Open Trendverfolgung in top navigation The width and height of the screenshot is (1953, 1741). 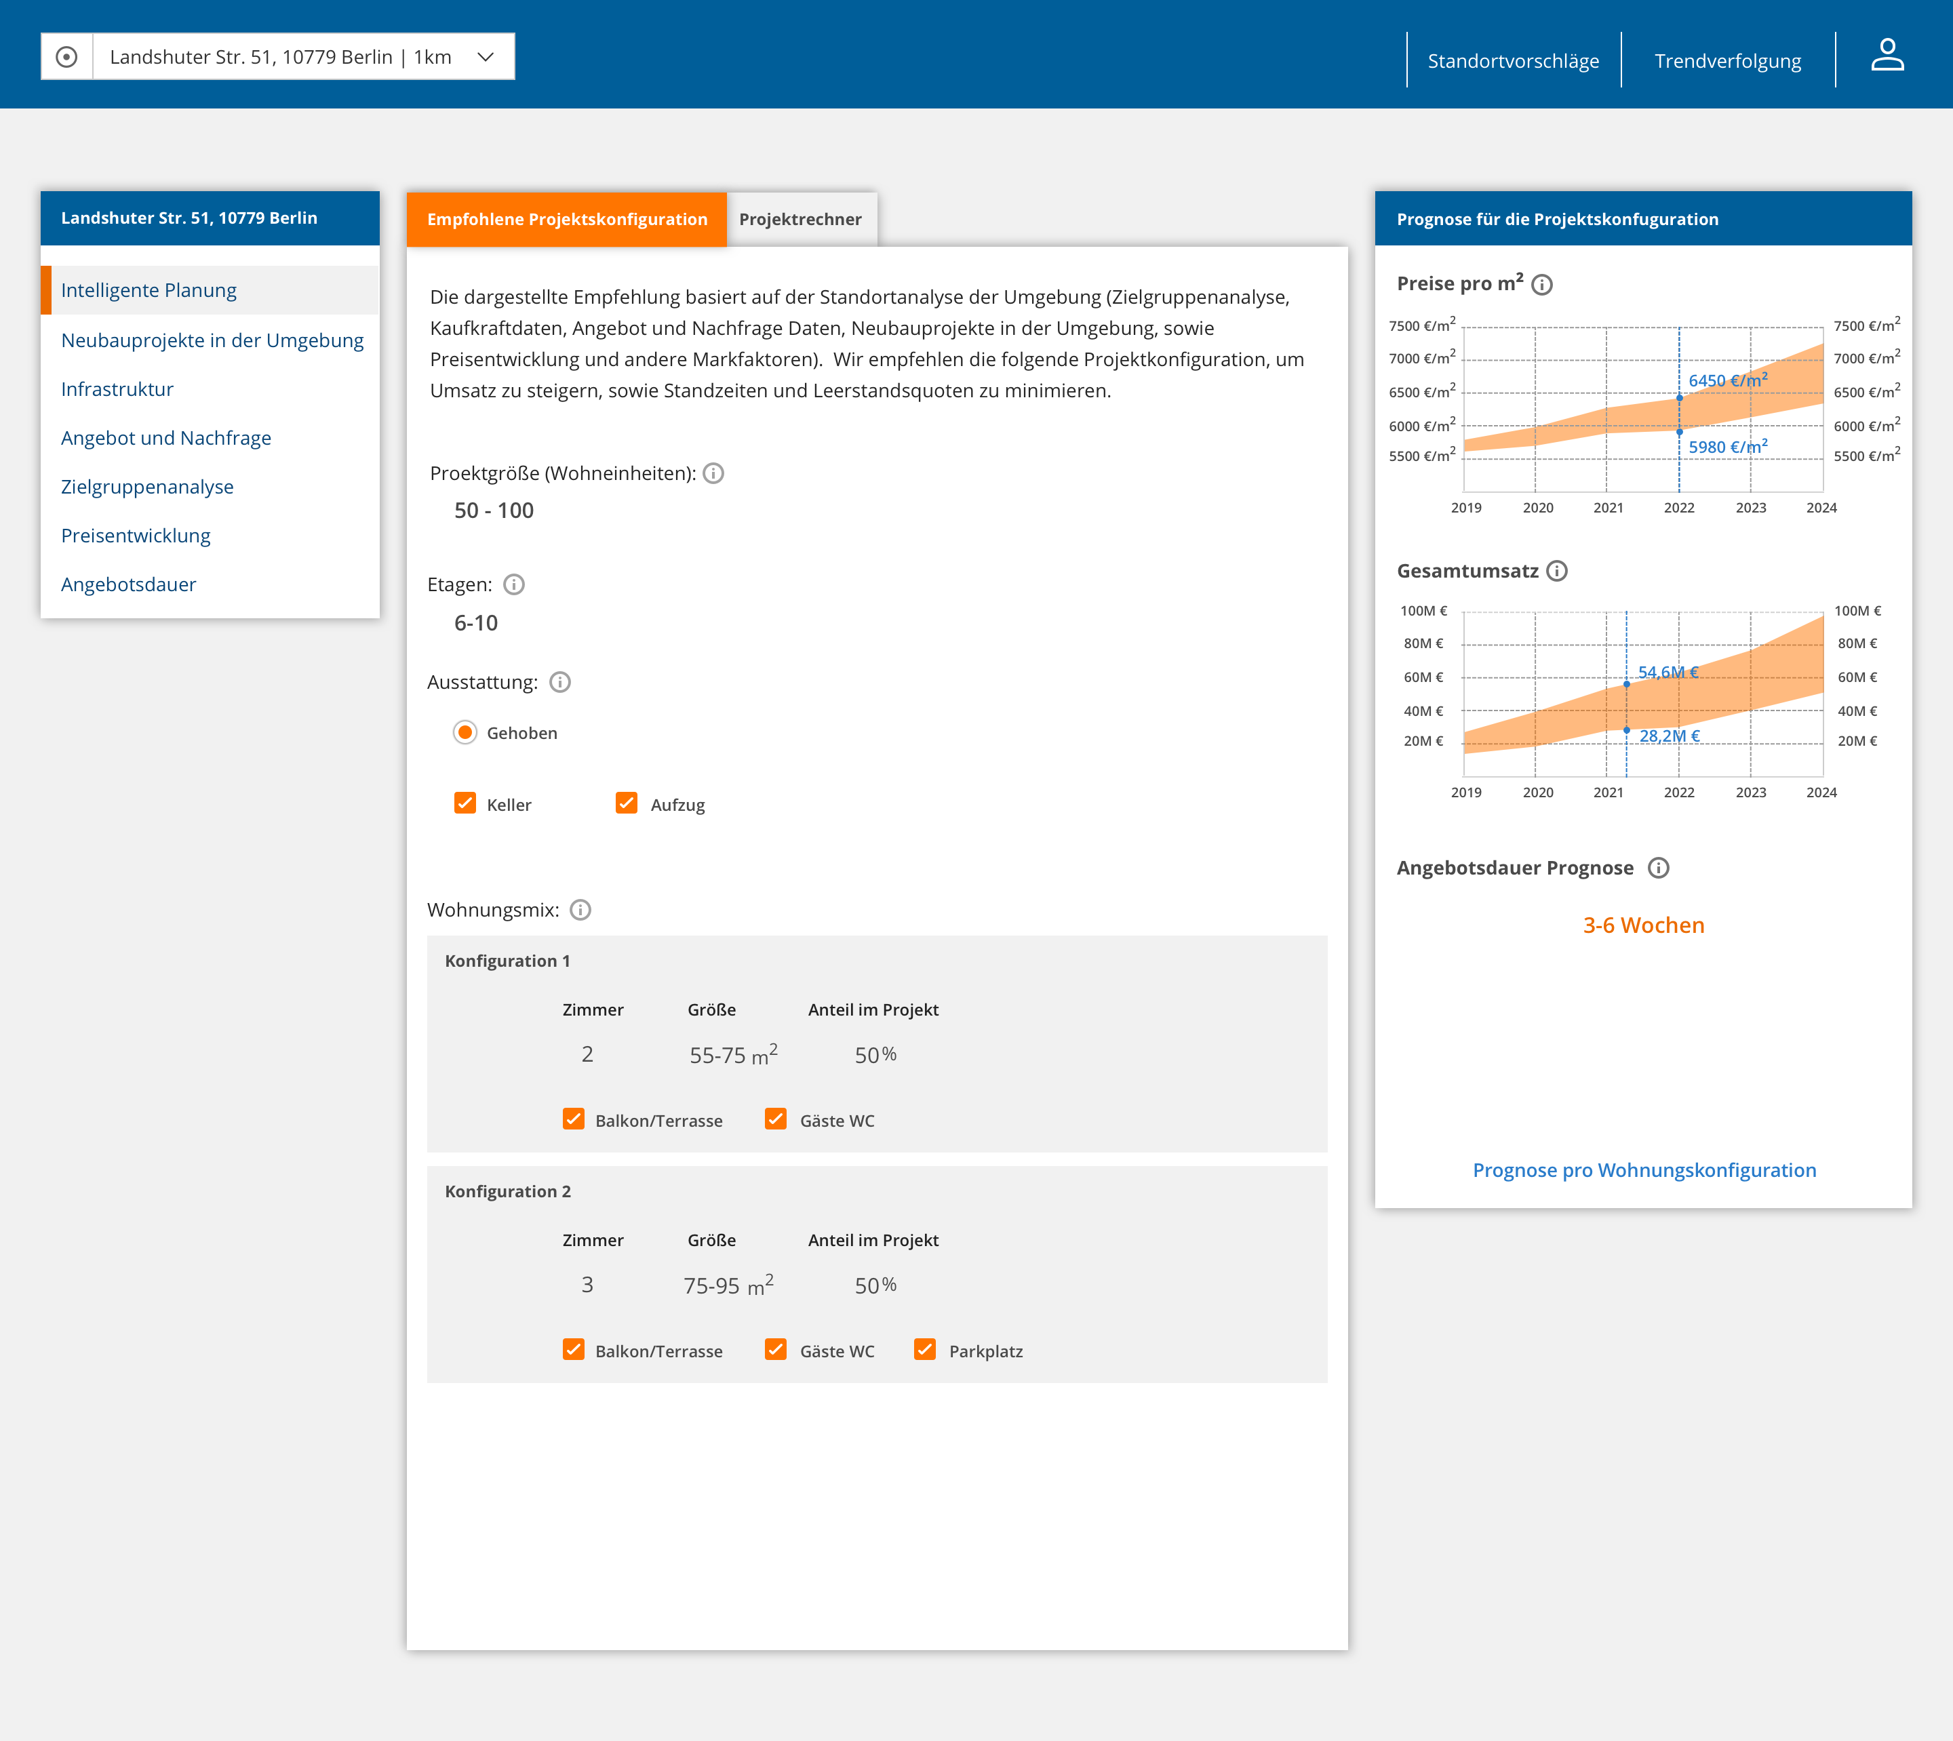[x=1727, y=61]
